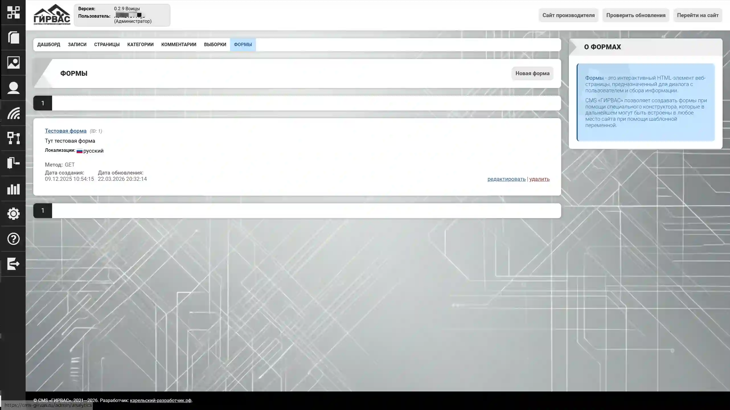Switch to the Комментарии tab
Viewport: 730px width, 410px height.
click(x=179, y=45)
